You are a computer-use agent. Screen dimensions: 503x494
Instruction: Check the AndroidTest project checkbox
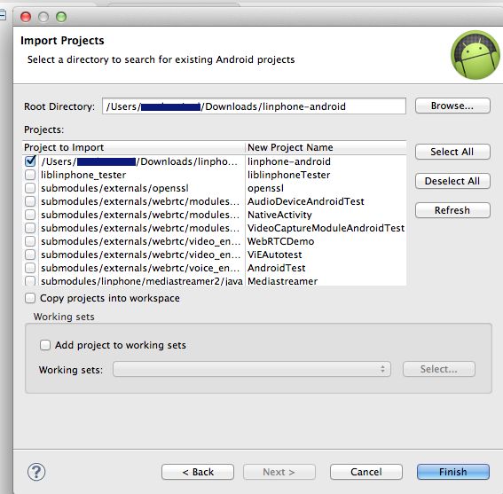pos(30,268)
